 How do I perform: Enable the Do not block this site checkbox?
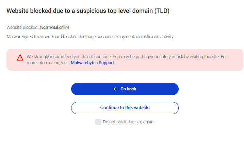98,122
